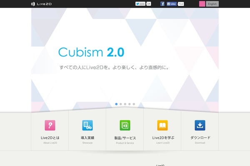Click the Product & Service subtitle
Viewport: 250px width, 166px height.
click(x=125, y=143)
